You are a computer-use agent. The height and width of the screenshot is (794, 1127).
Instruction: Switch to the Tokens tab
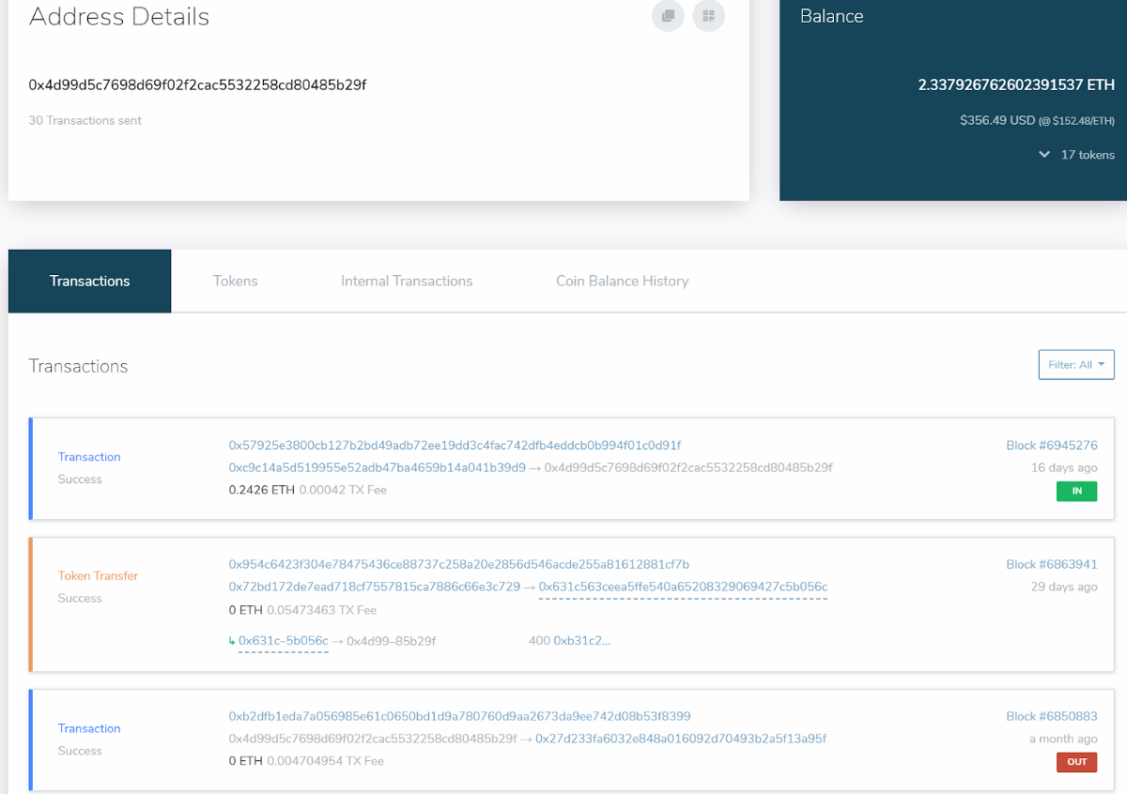pos(235,281)
